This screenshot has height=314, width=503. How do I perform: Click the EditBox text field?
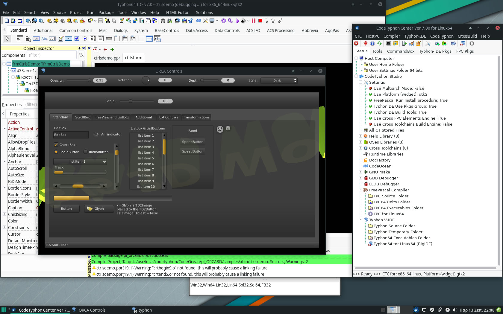pos(71,135)
